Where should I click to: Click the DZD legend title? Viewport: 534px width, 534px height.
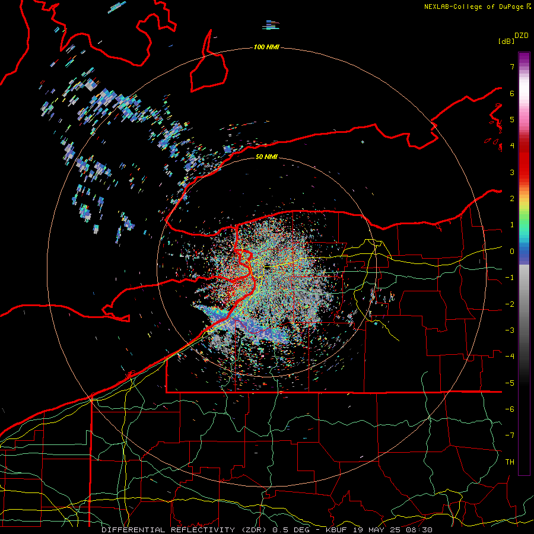[x=522, y=36]
